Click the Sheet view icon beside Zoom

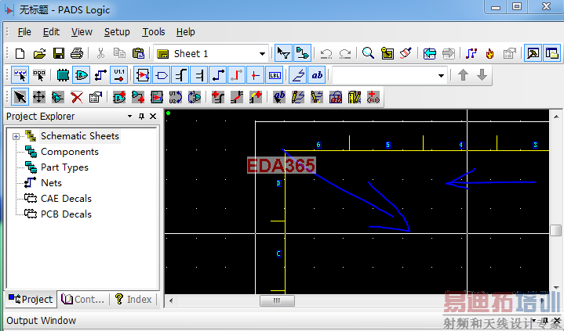point(388,54)
